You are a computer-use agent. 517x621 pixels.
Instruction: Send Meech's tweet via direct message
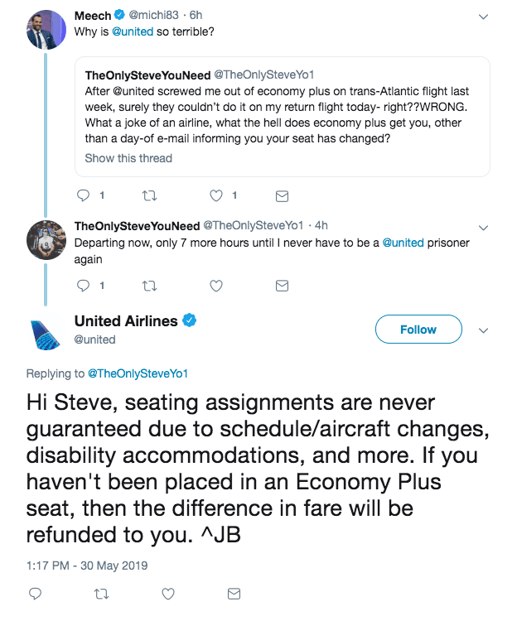click(282, 196)
